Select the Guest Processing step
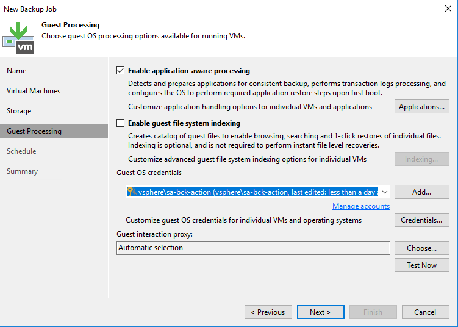Viewport: 458px width, 327px height. click(x=54, y=131)
